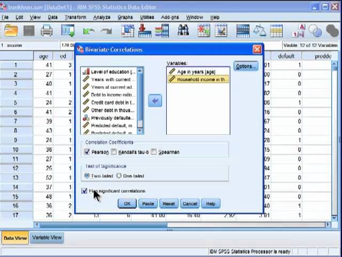Click the Use variable sets circles icon

(315, 31)
